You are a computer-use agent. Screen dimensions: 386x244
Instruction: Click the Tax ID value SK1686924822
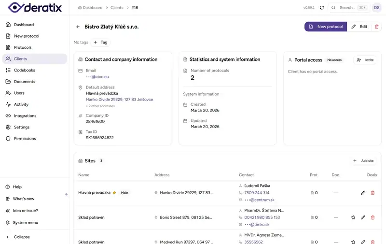pyautogui.click(x=100, y=138)
